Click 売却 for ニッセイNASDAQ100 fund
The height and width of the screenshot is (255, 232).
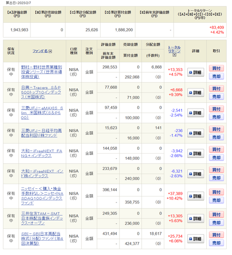[217, 200]
